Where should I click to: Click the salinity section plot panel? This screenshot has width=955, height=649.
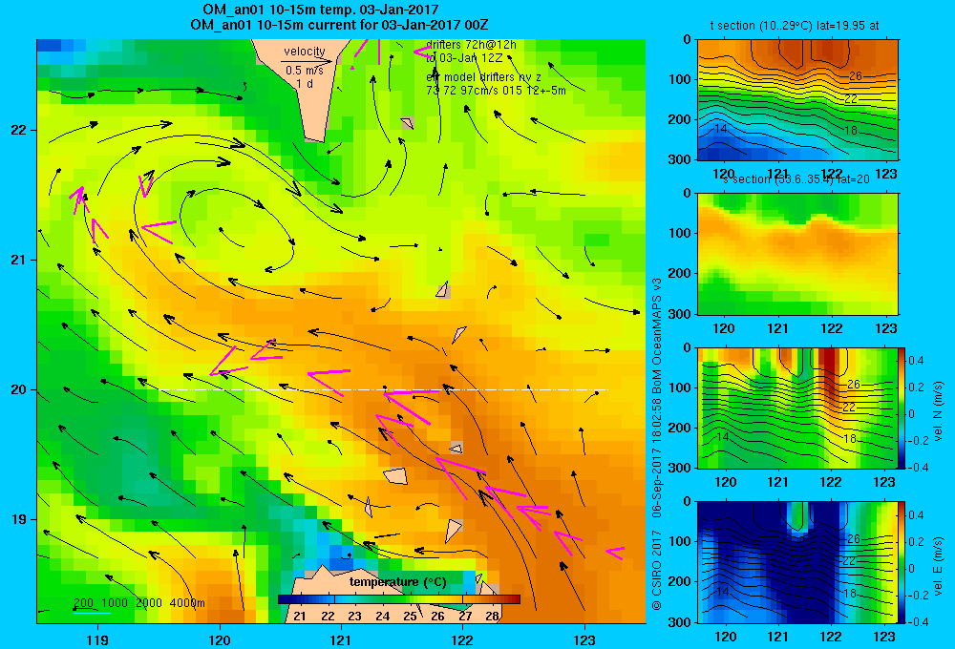tap(797, 254)
